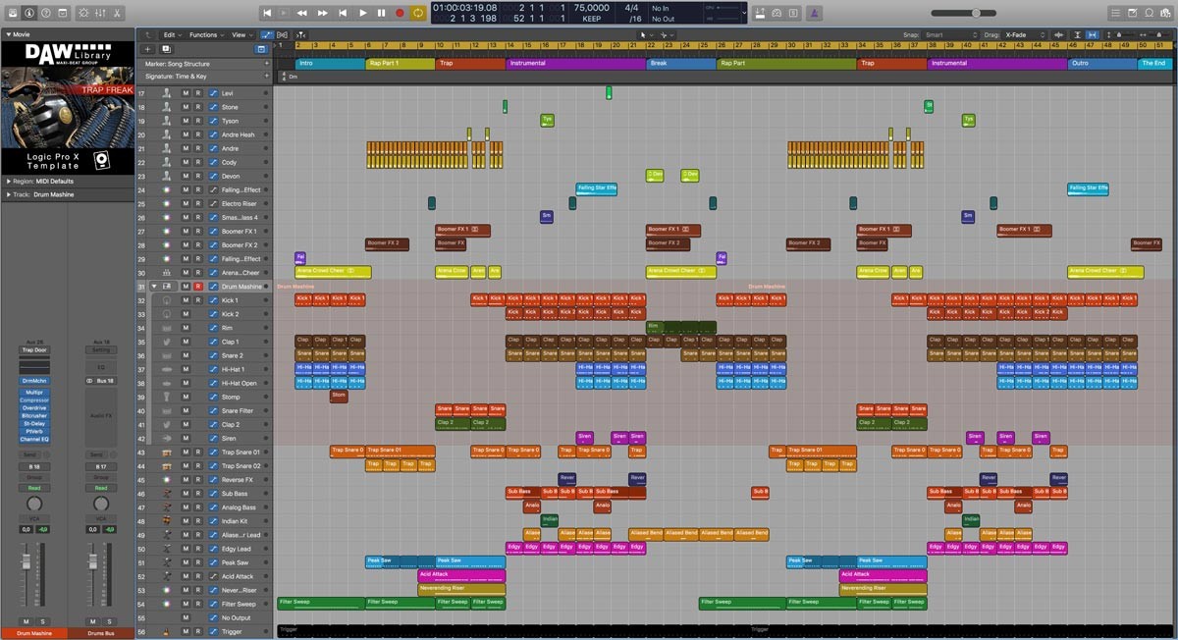
Task: Enable the Metronome icon near the transport
Action: coord(814,12)
